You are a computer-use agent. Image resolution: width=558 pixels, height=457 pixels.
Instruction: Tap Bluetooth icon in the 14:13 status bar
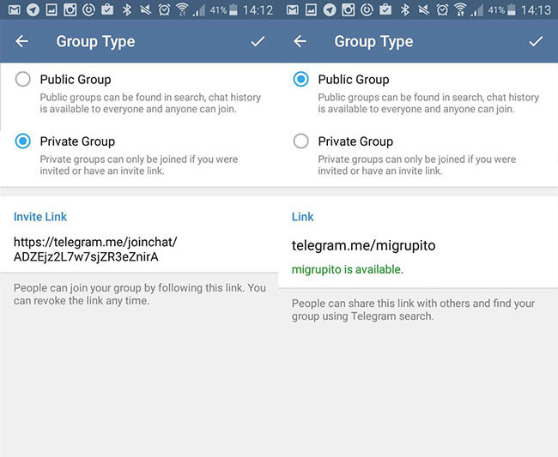point(405,9)
